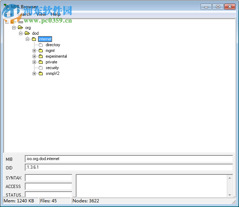Collapse the iso root node

tap(7, 22)
